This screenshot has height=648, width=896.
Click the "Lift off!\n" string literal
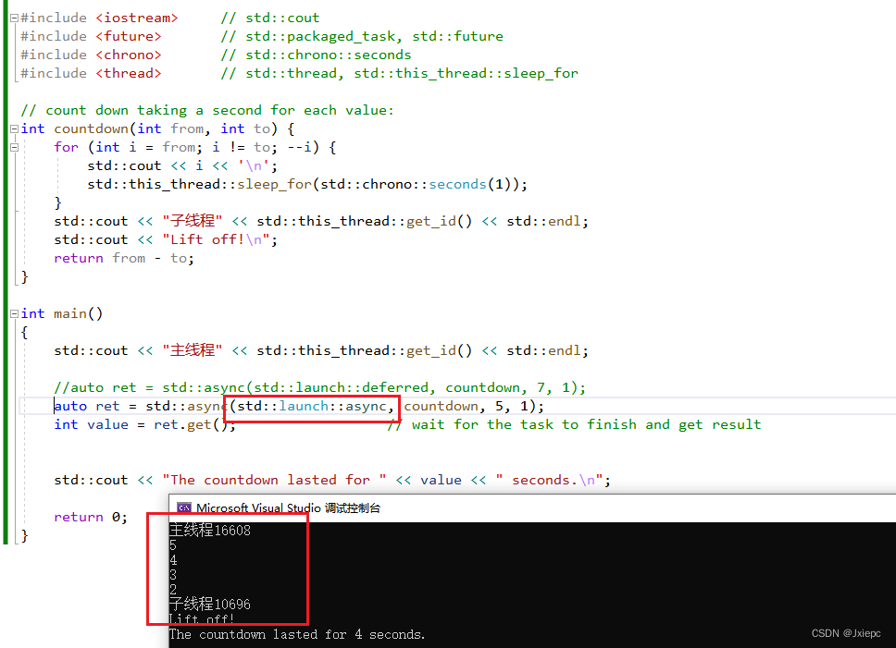pos(216,239)
